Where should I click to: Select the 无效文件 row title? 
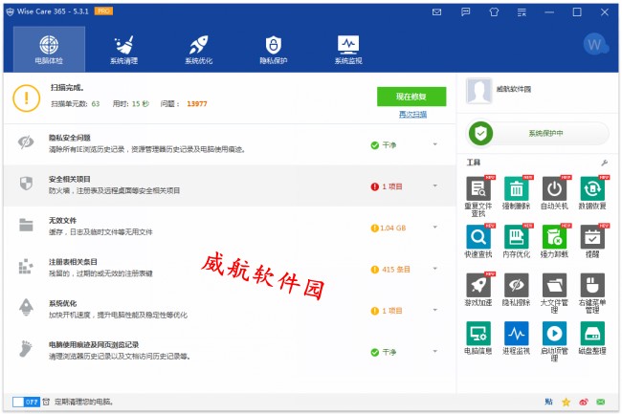click(62, 220)
